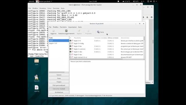186x105 pixels.
Task: Click the weather 17,9 °C indicator in top bar
Action: [x=126, y=1]
